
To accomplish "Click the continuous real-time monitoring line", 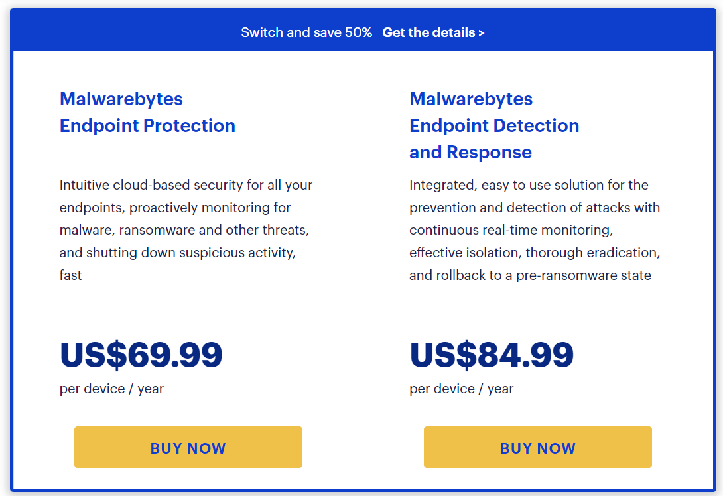I will tap(511, 230).
